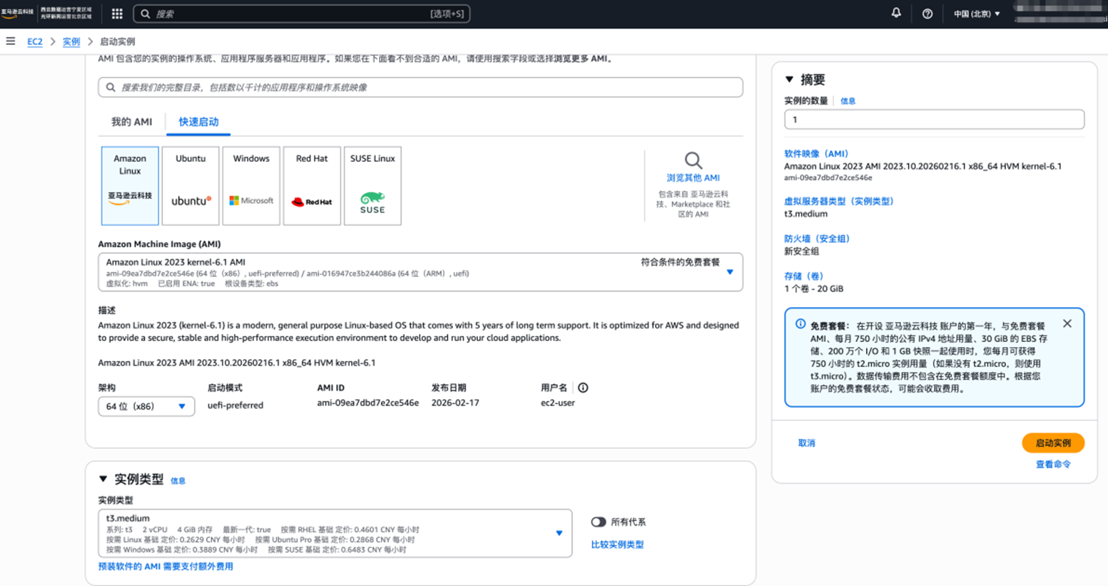Open the hamburger navigation menu
The height and width of the screenshot is (586, 1108).
click(x=11, y=41)
